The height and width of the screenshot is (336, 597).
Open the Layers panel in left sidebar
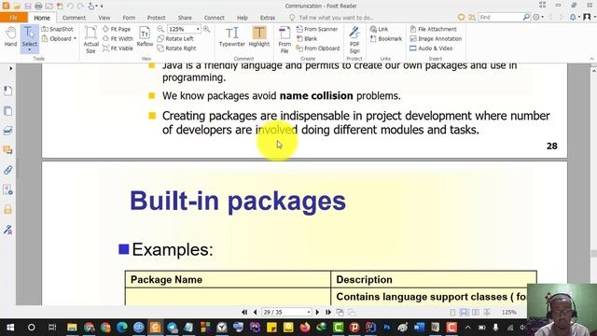8,131
